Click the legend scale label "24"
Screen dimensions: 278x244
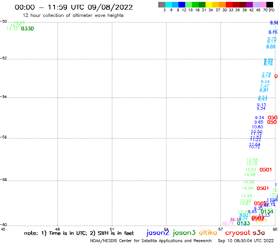coord(211,10)
